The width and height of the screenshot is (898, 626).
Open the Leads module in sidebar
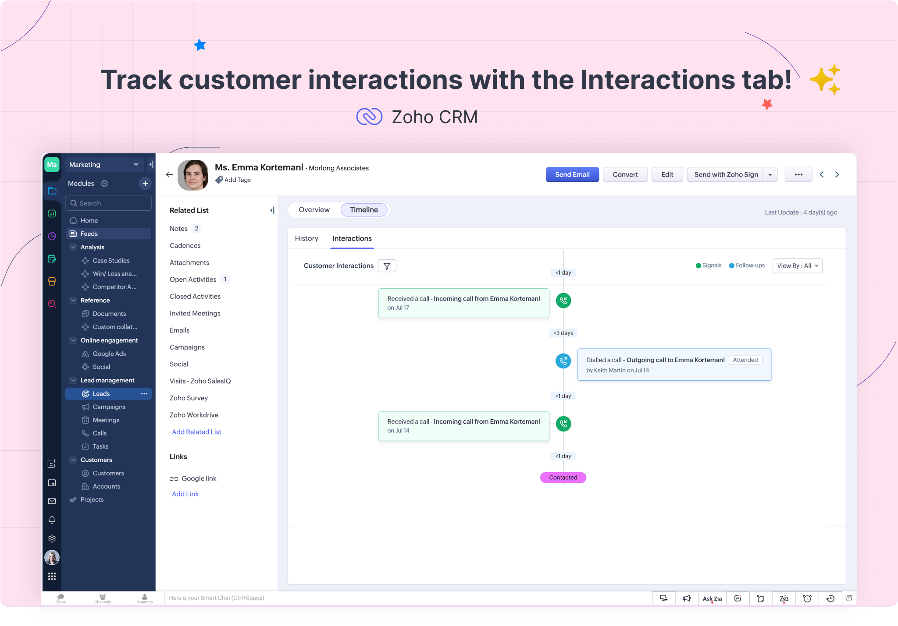101,393
